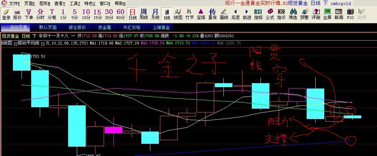The image size is (377, 156).
Task: Click the application logo icon in title bar
Action: point(4,3)
